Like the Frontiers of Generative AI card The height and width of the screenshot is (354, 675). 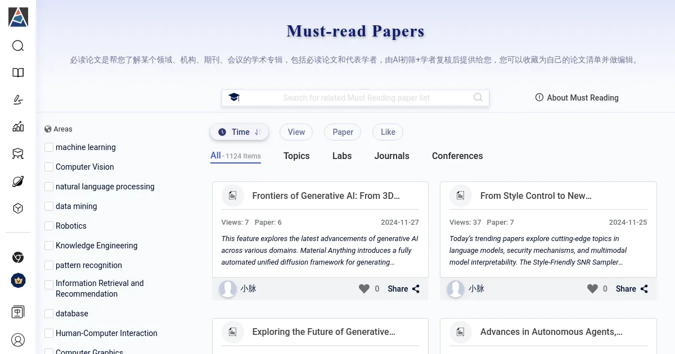[x=364, y=289]
